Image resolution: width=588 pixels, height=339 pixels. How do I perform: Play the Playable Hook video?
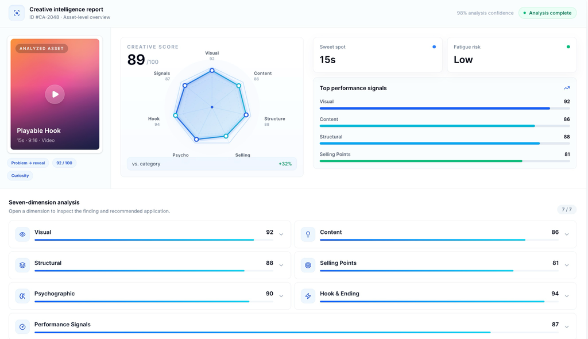(x=55, y=94)
